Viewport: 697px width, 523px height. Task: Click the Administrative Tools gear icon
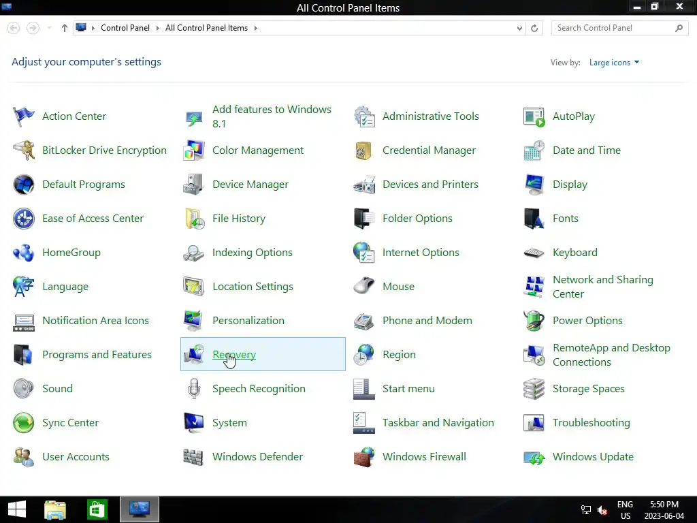pos(364,116)
